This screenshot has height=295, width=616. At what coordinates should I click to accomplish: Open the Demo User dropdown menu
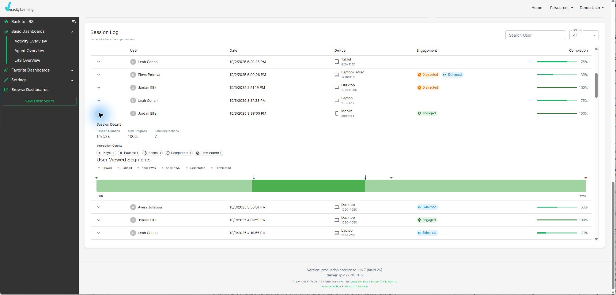coord(591,8)
